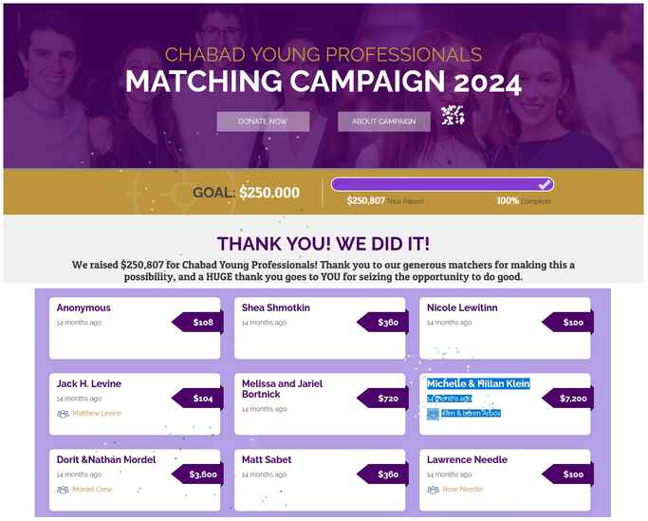Click the Nicole Lewitinn $100 amount tag
Screen dimensions: 648x521
(571, 323)
